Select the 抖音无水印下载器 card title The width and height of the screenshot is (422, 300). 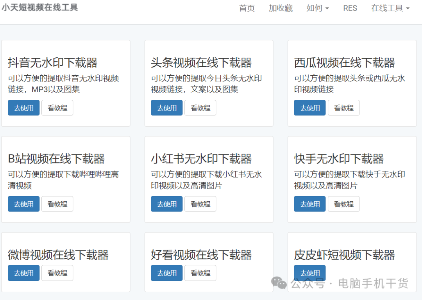[52, 63]
